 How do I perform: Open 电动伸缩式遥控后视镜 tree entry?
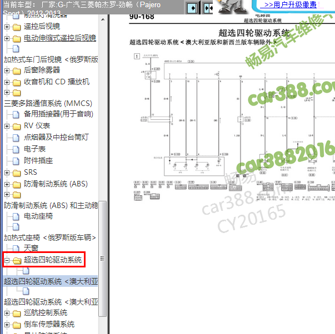(x=59, y=38)
